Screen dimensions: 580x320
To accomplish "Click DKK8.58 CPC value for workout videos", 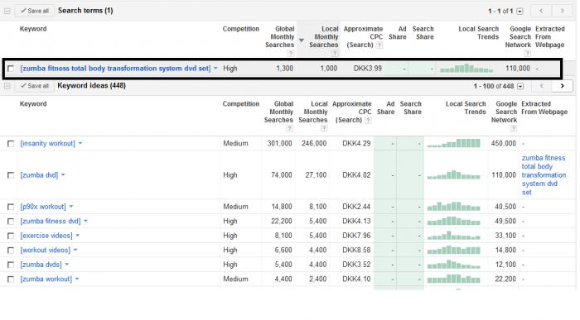I will tap(356, 250).
